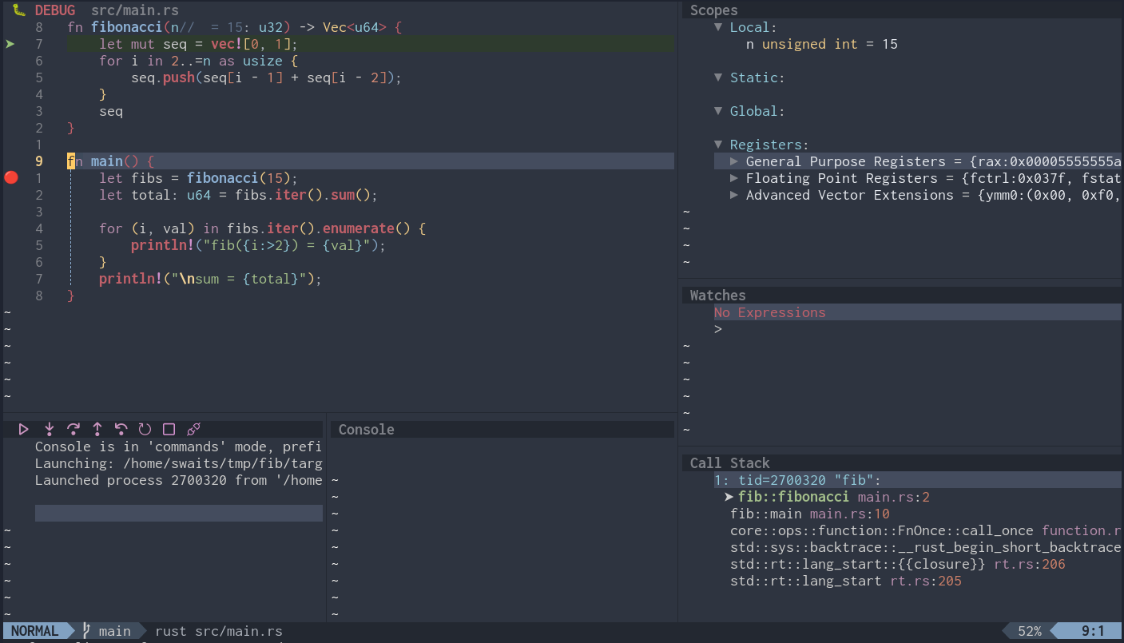The height and width of the screenshot is (643, 1124).
Task: Click the Continue (play) debug control
Action: [x=23, y=430]
